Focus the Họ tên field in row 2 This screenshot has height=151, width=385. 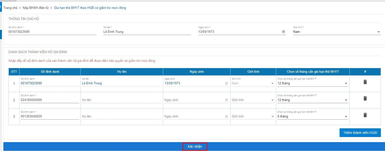[121, 100]
